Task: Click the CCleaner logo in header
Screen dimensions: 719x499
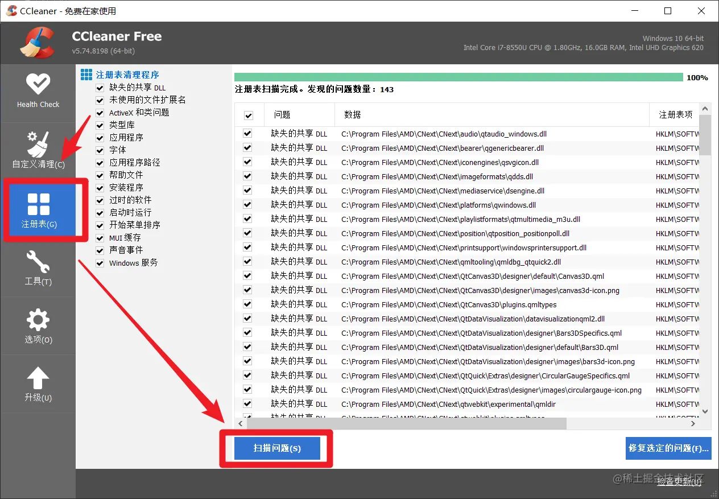Action: (37, 43)
